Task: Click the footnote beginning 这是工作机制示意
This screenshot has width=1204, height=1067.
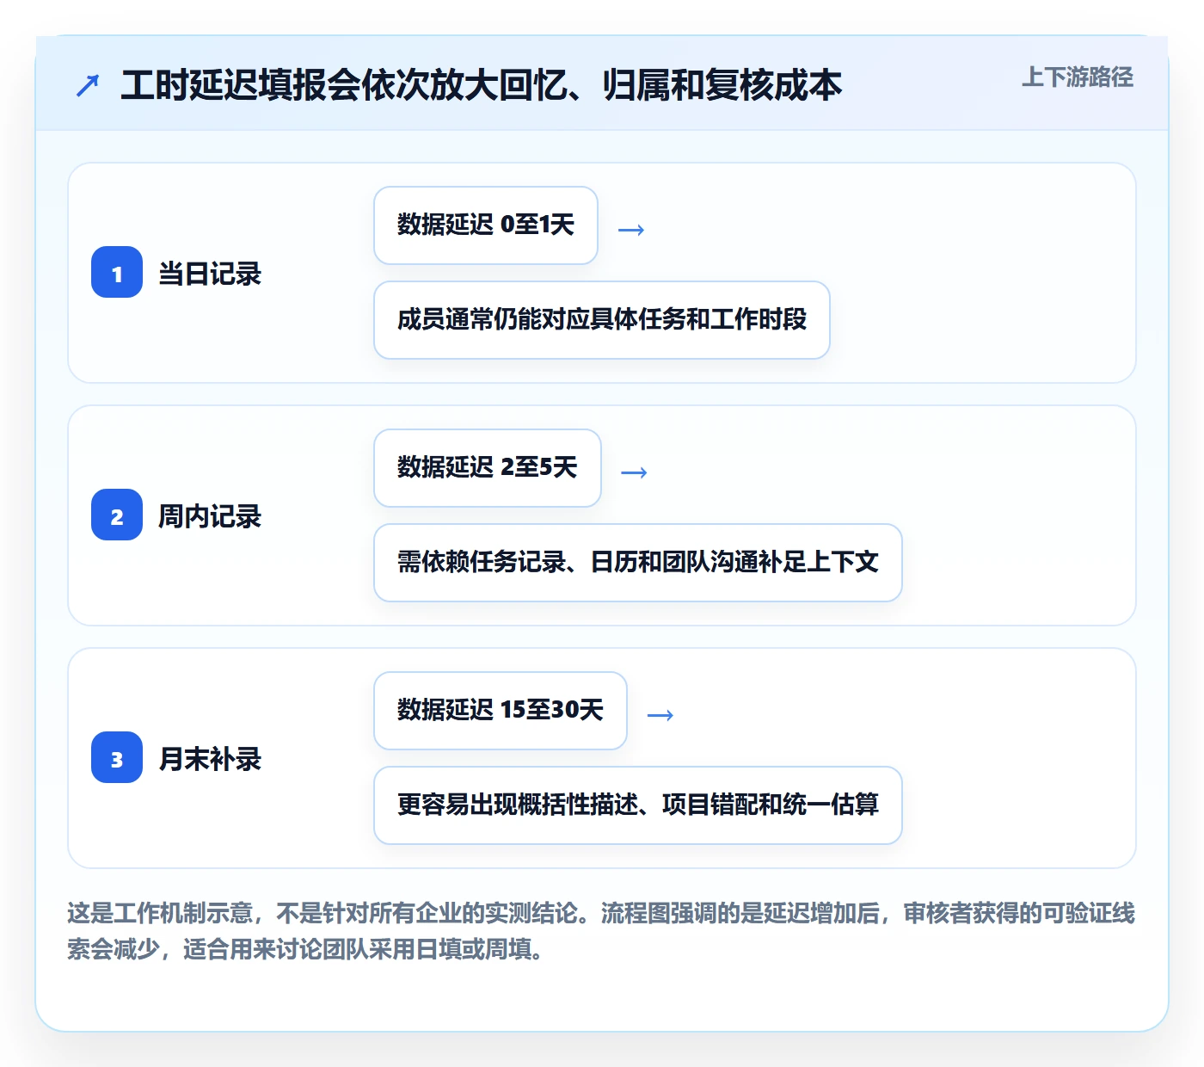Action: pyautogui.click(x=601, y=931)
